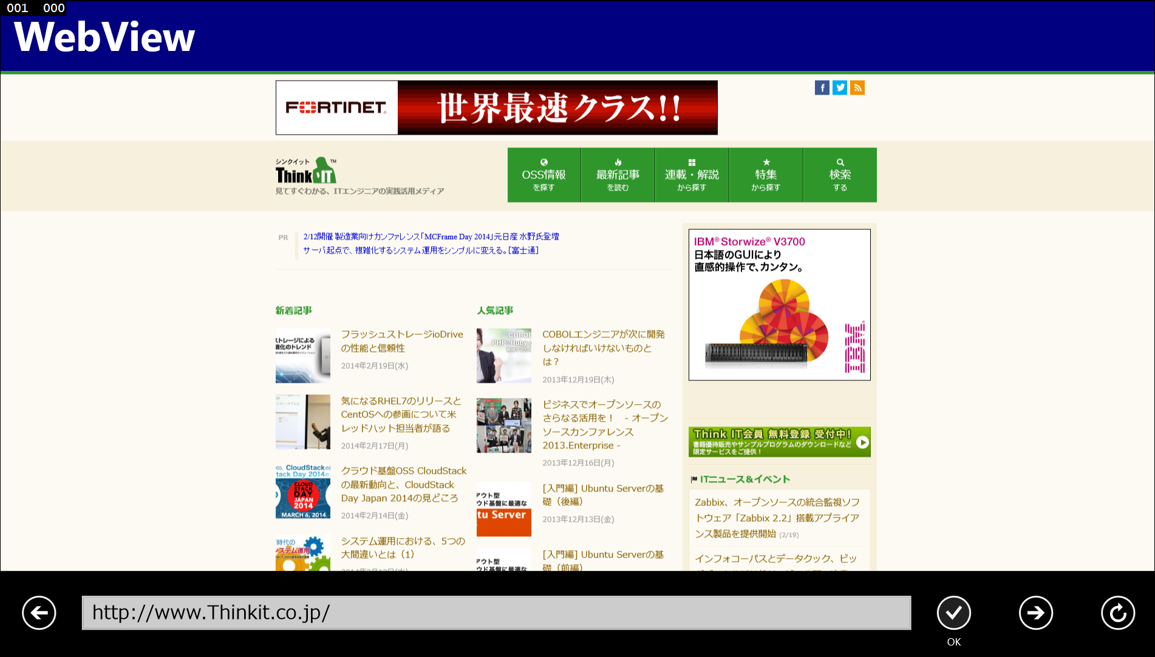Click the Think IT会員 無料登録 banner
Screen dimensions: 1155x657
[779, 442]
